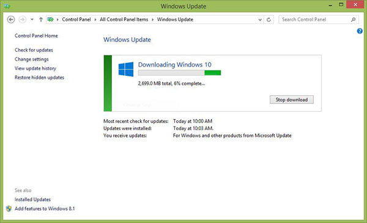The width and height of the screenshot is (367, 223).
Task: Refresh the page with the refresh icon
Action: click(269, 20)
